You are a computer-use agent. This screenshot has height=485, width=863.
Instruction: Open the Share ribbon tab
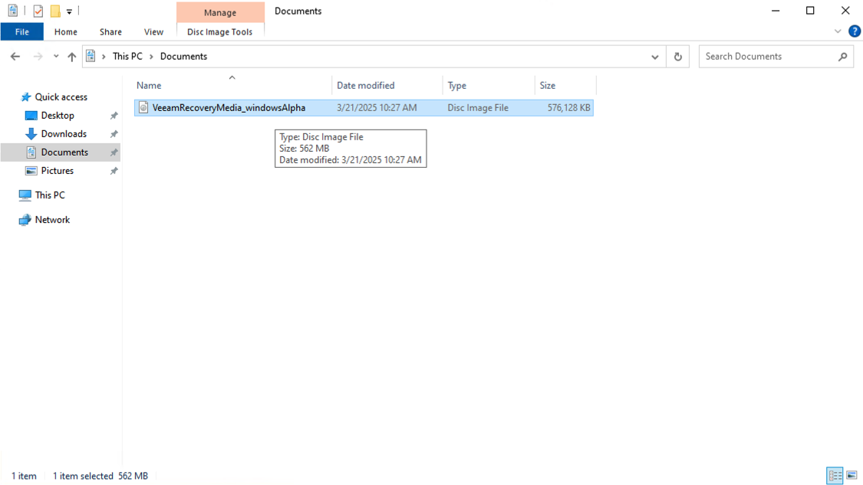(x=110, y=31)
